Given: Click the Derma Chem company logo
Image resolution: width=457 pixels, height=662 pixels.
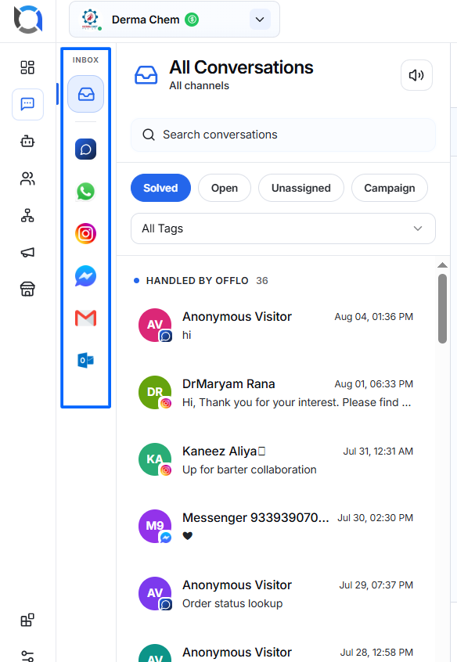Looking at the screenshot, I should click(90, 20).
